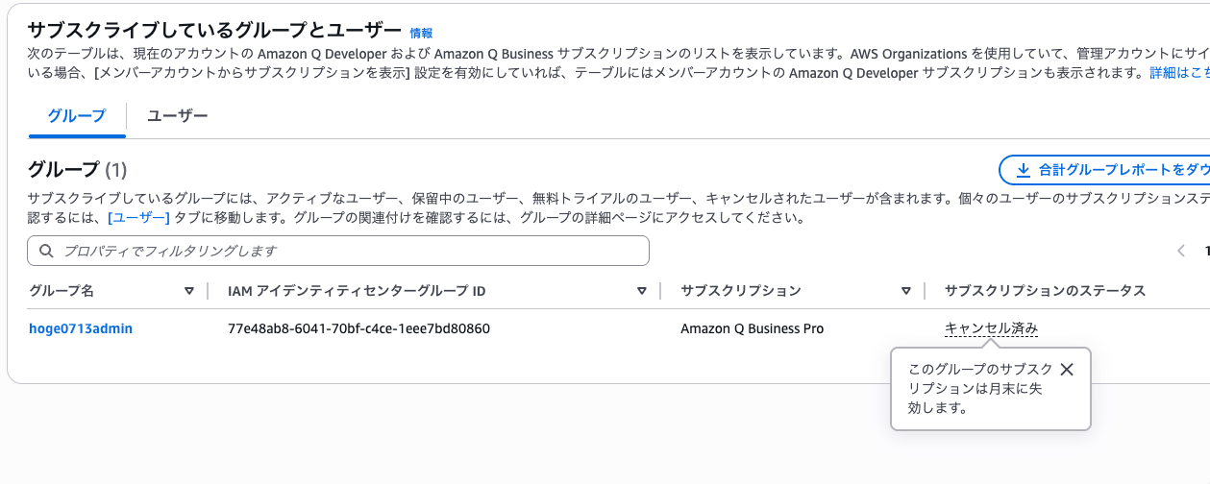Toggle the サブスクリプション column sort arrow

905,291
